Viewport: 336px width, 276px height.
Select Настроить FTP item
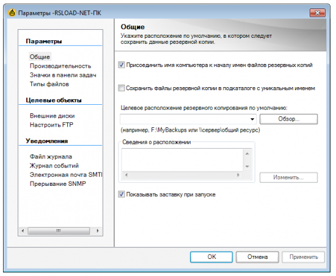pyautogui.click(x=51, y=125)
